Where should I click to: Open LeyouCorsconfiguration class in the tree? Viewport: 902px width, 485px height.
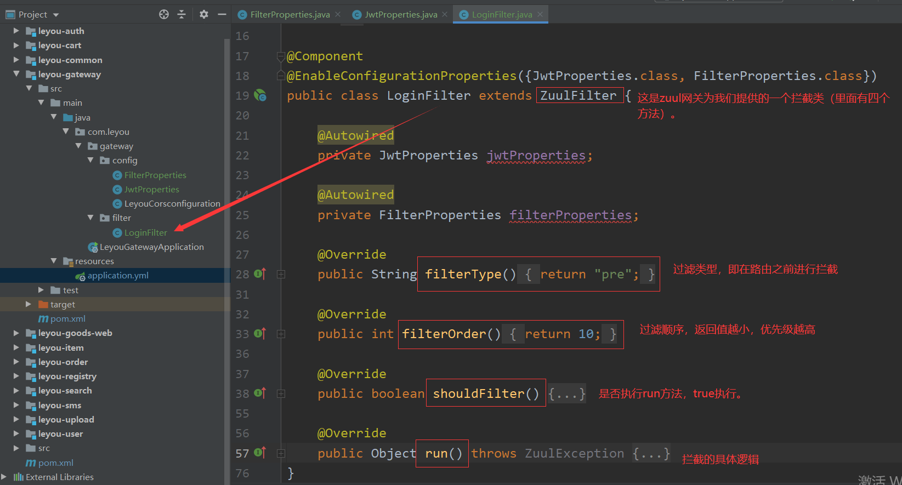[x=172, y=203]
